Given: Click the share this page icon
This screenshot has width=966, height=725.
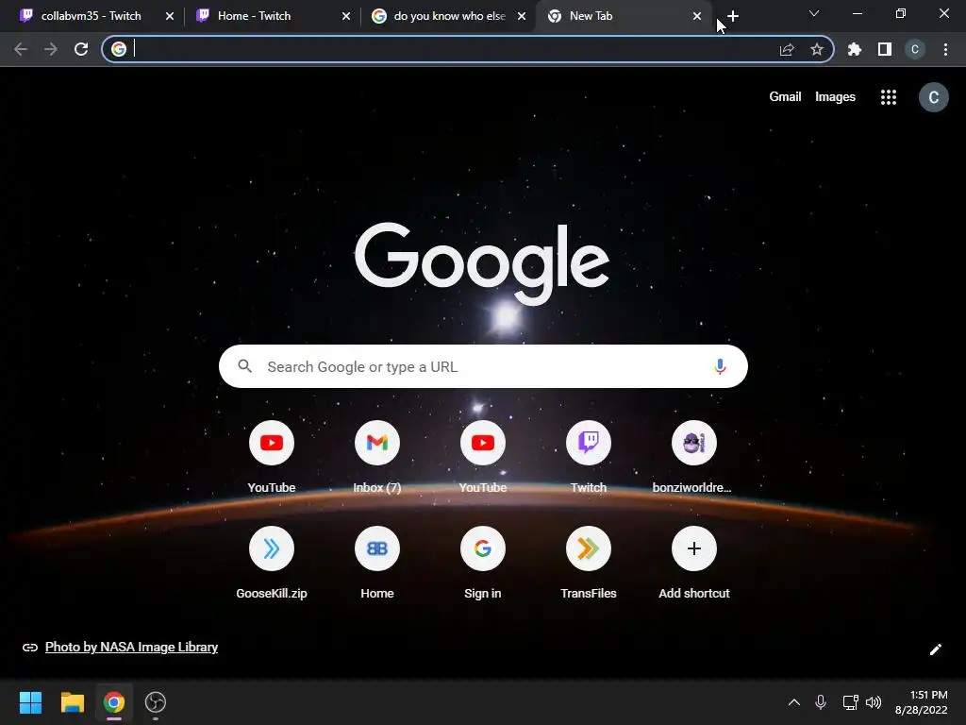Looking at the screenshot, I should pos(787,49).
